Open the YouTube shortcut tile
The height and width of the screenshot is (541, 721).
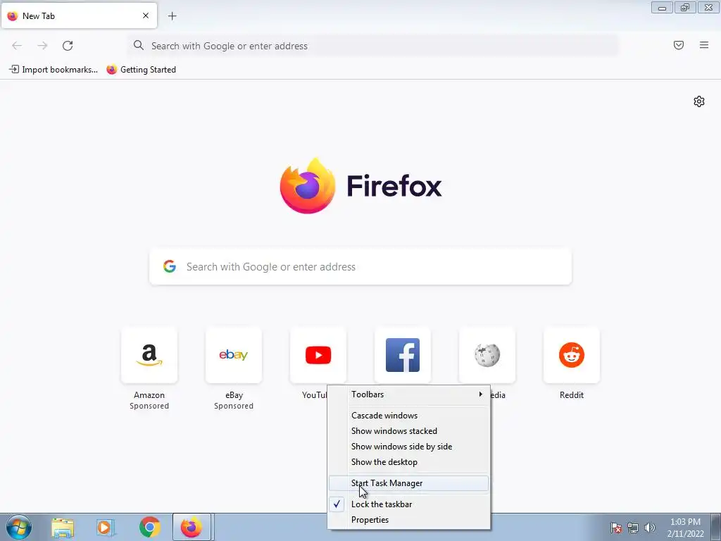pos(318,355)
